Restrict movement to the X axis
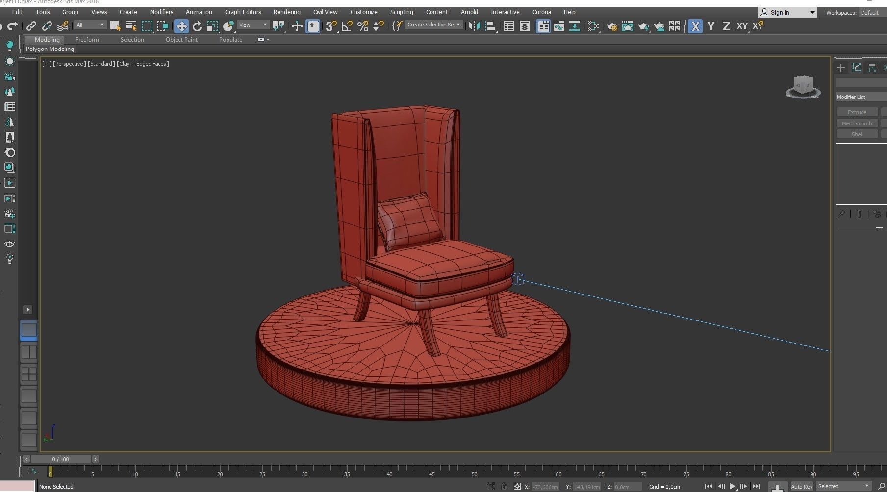This screenshot has height=492, width=887. 695,26
